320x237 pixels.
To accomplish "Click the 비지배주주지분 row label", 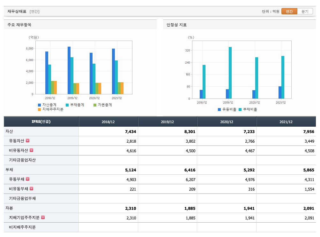I will 22,227.
